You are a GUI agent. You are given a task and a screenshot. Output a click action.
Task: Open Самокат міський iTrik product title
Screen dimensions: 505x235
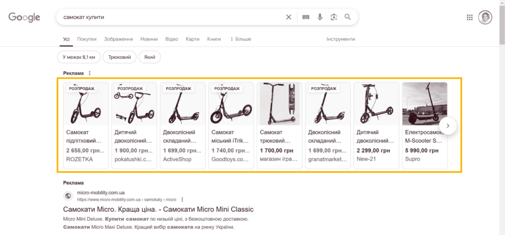click(x=230, y=136)
